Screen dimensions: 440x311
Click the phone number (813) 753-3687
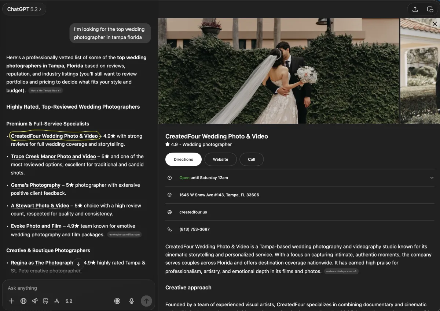[x=195, y=229]
